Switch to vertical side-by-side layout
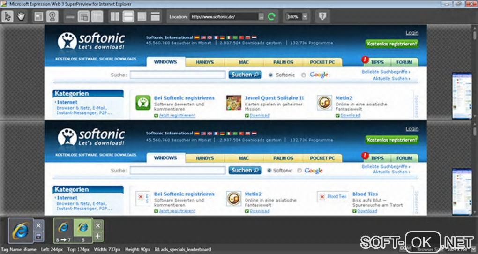 [115, 16]
